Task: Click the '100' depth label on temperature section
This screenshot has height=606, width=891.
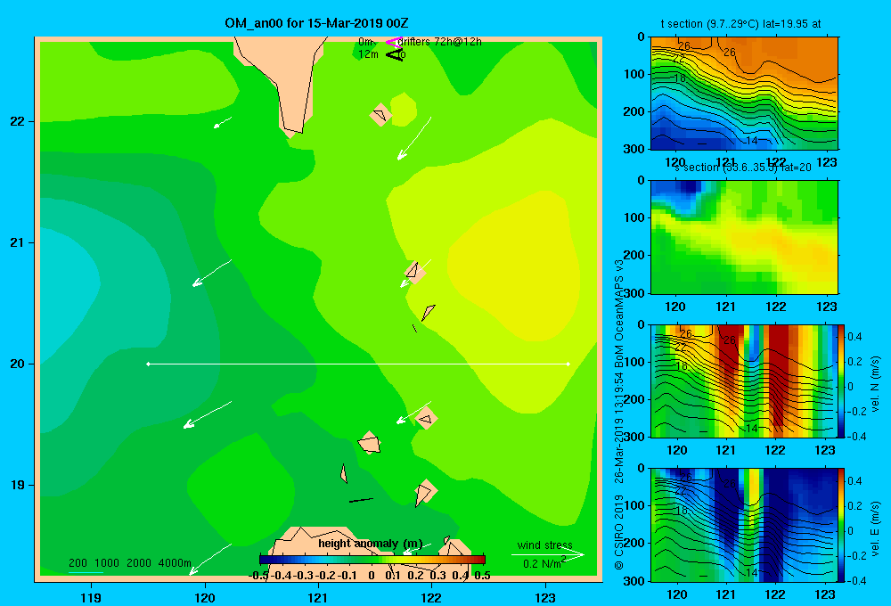Action: point(634,74)
